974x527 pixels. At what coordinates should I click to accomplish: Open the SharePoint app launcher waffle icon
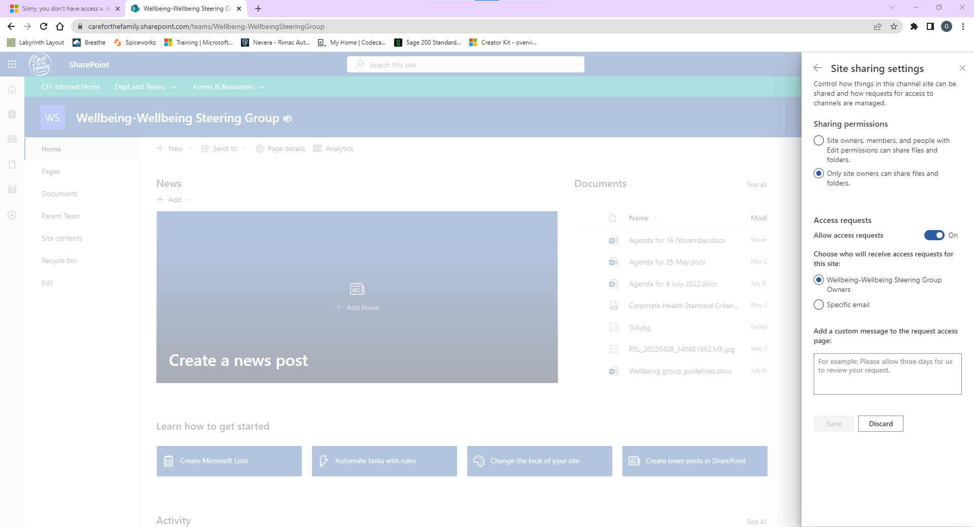(x=12, y=64)
